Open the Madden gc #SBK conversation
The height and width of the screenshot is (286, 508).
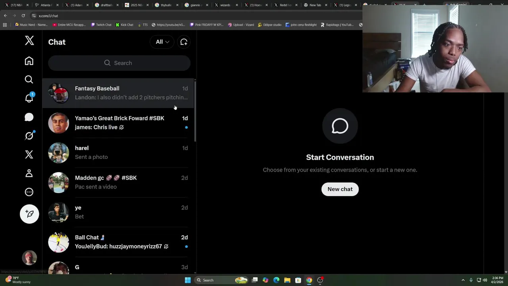[x=118, y=182]
